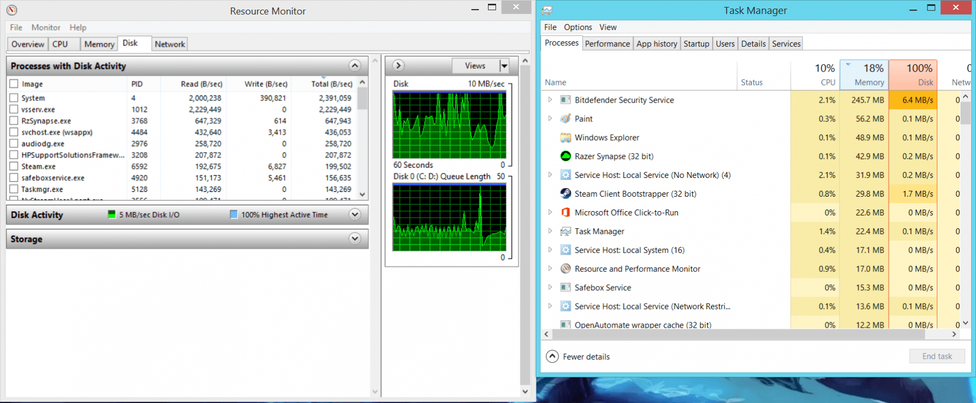Open the Views dropdown arrow

pyautogui.click(x=504, y=66)
